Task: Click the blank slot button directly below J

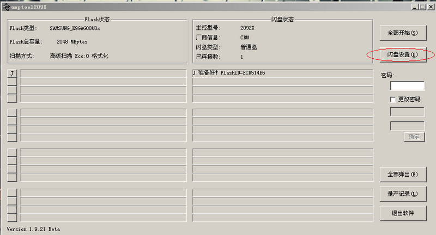Action: (x=12, y=82)
